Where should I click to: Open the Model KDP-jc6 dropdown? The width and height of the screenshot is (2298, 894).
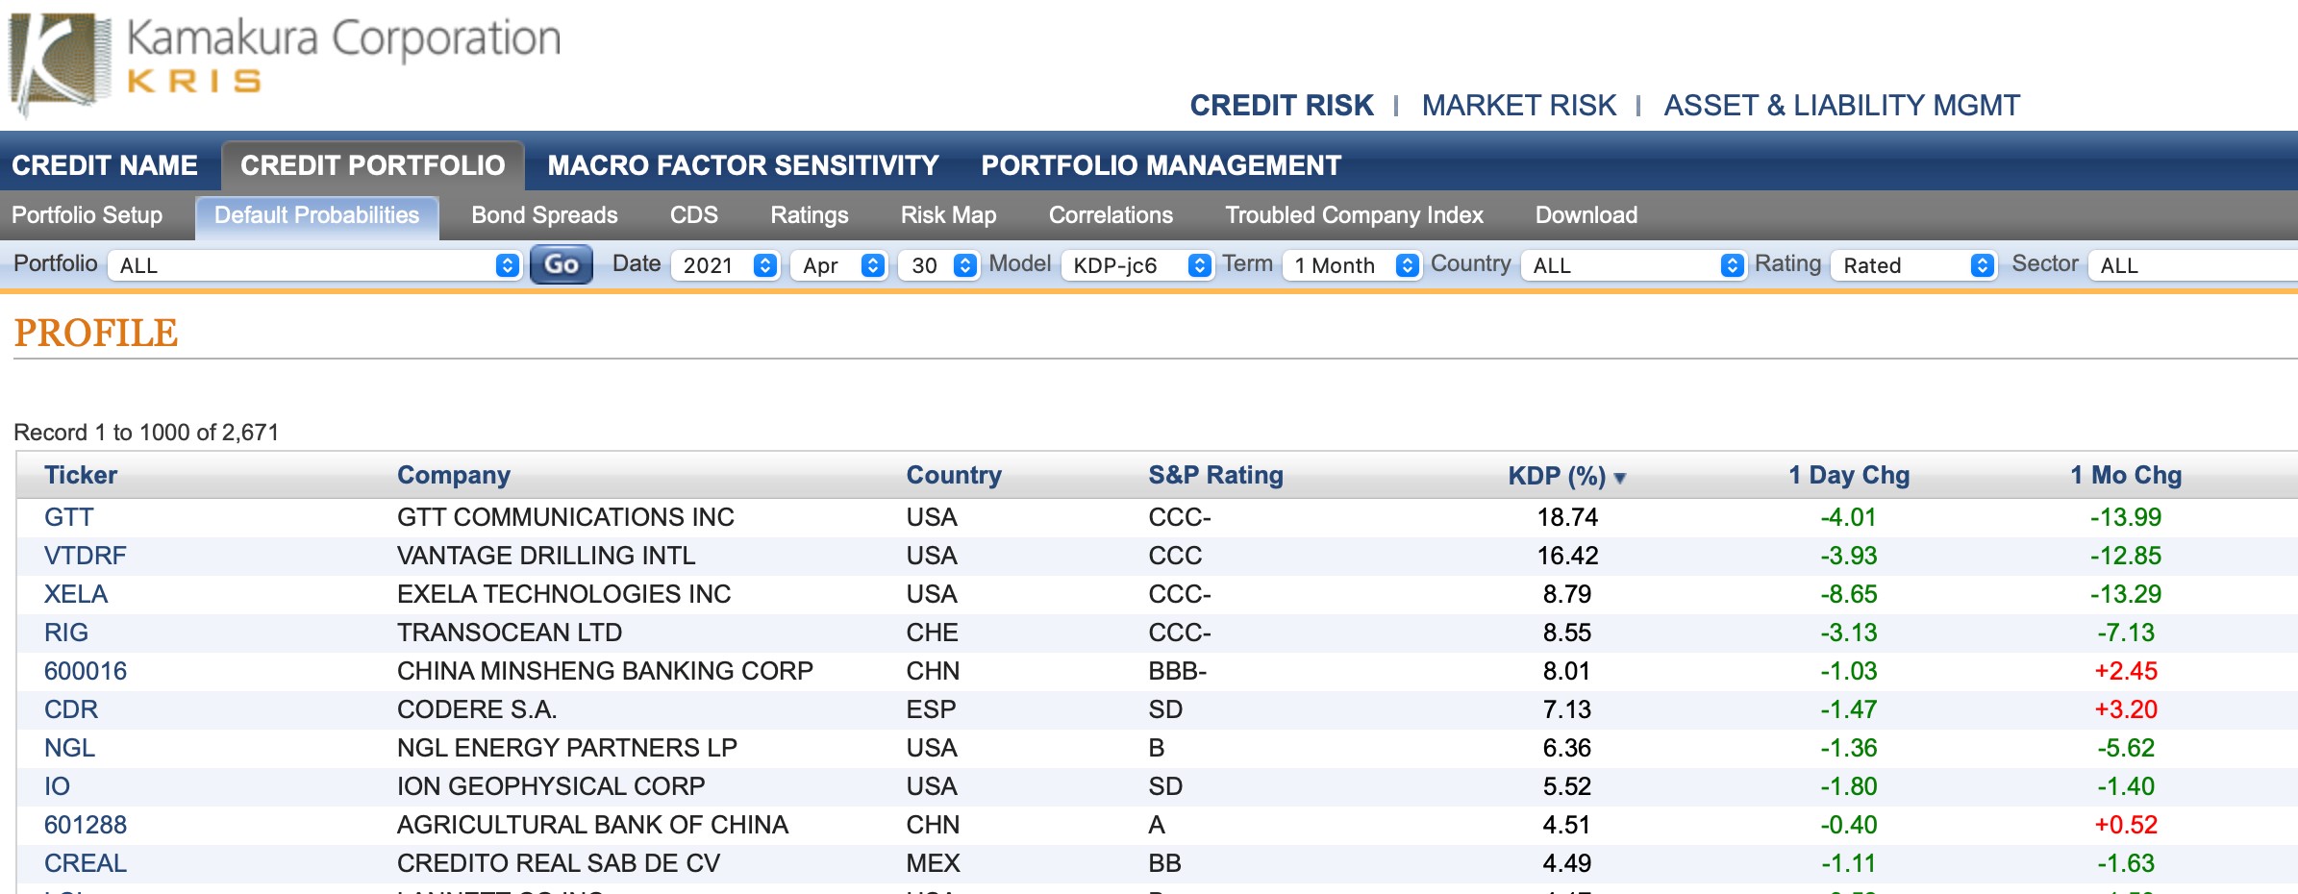click(x=1137, y=265)
